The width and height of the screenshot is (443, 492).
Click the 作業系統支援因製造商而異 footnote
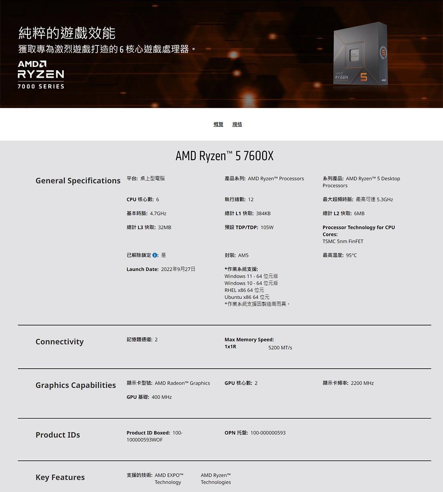pos(256,304)
